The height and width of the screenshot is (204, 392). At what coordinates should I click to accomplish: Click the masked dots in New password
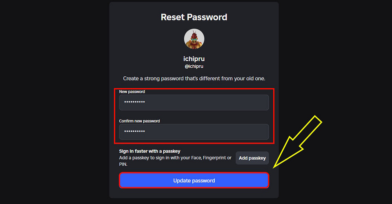click(x=135, y=102)
